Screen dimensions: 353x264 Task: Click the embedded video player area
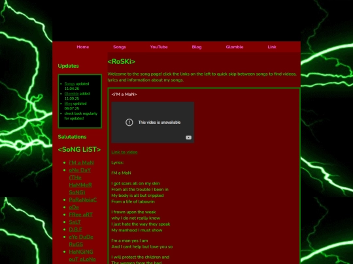coord(152,123)
